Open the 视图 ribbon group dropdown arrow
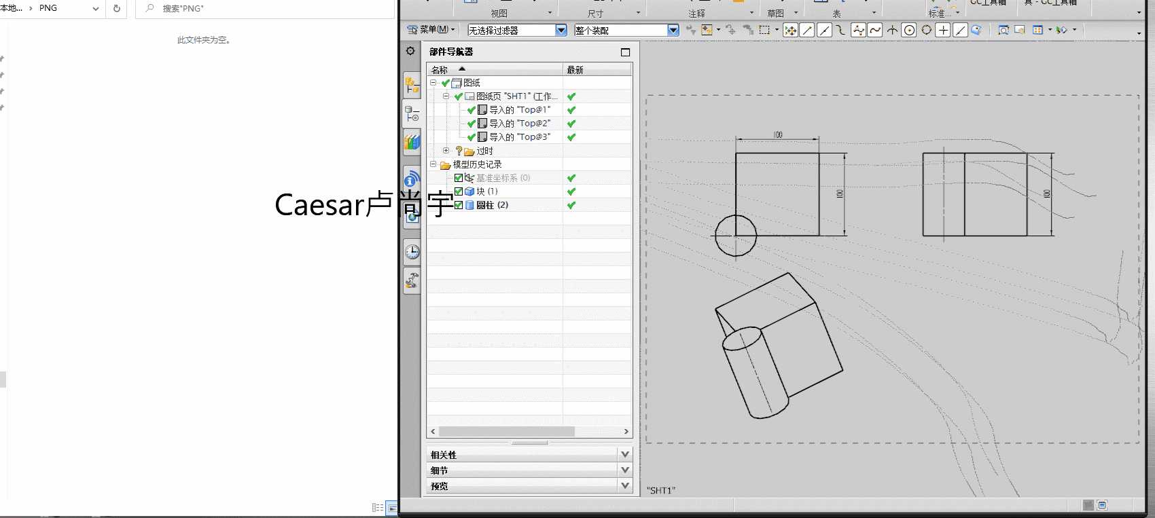This screenshot has height=518, width=1155. (550, 13)
